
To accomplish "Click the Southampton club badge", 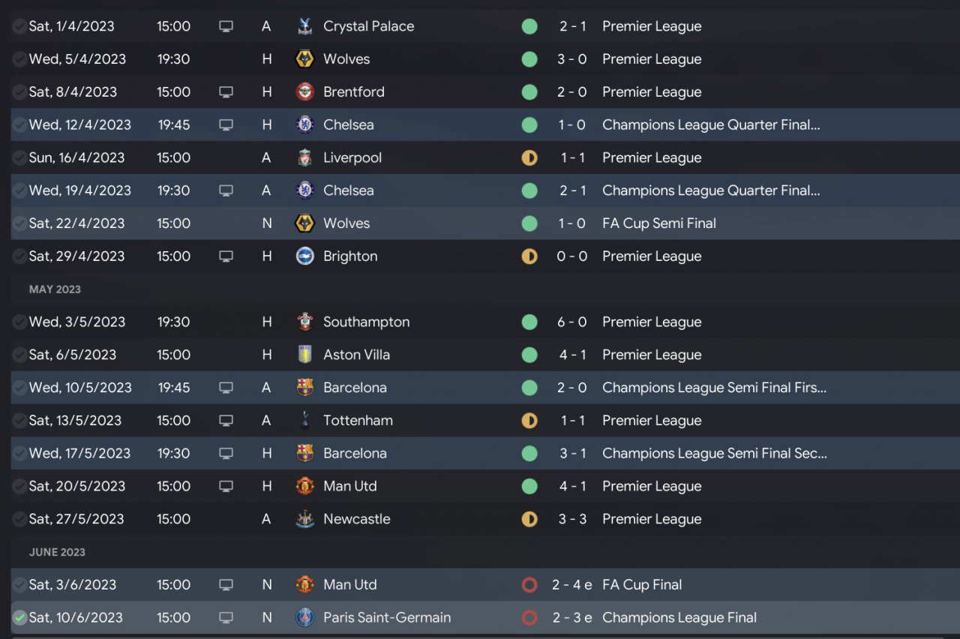I will pos(304,322).
